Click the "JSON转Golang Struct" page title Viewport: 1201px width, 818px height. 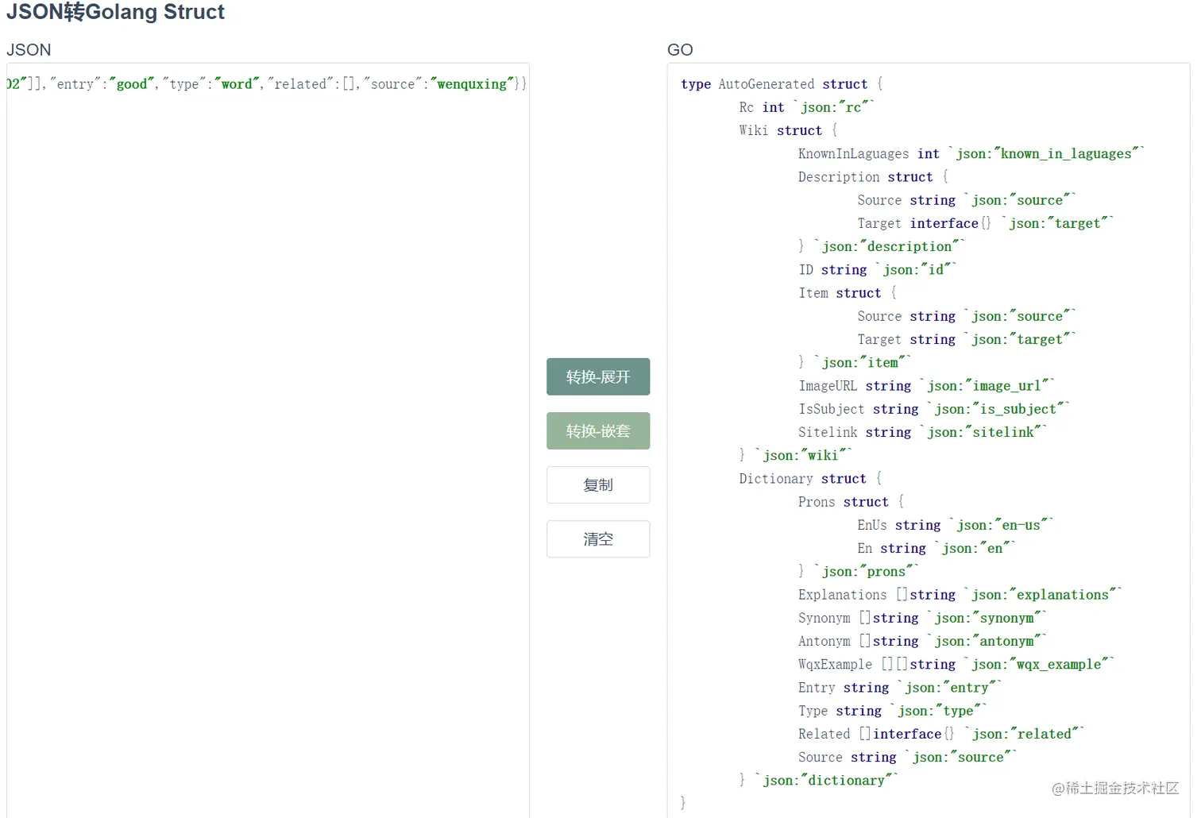pyautogui.click(x=116, y=12)
